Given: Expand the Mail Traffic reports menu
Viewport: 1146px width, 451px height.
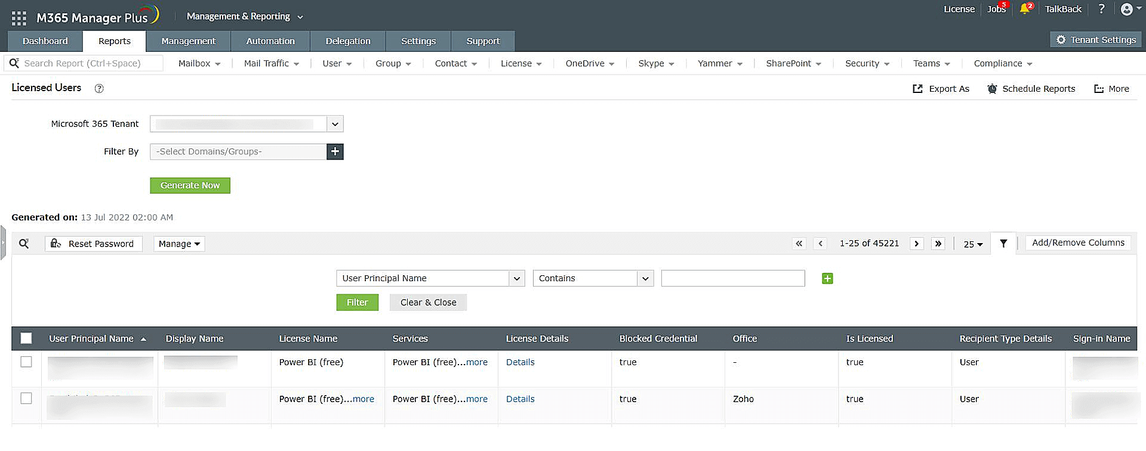Looking at the screenshot, I should [272, 63].
